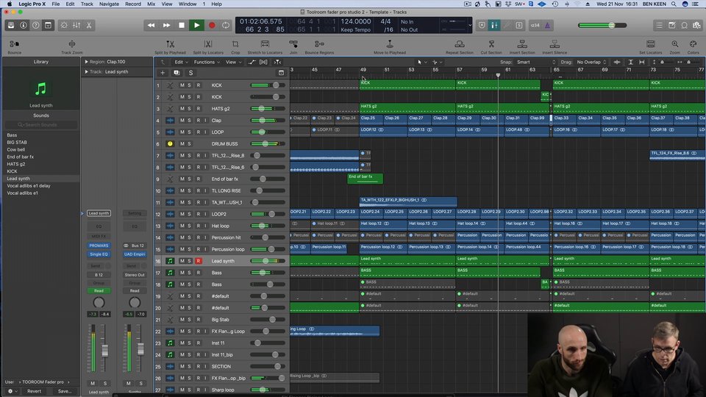Click Split by Playhead icon

click(x=170, y=44)
